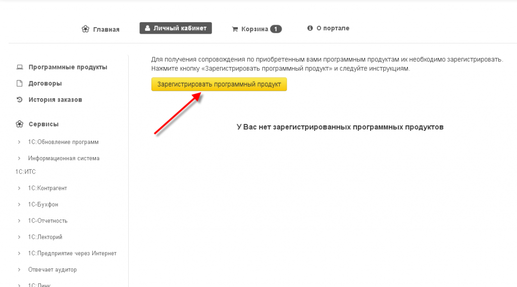Click the flower icon beside Главная

tap(86, 29)
